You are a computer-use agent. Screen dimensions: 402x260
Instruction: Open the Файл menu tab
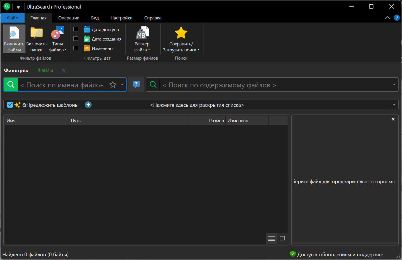point(13,18)
